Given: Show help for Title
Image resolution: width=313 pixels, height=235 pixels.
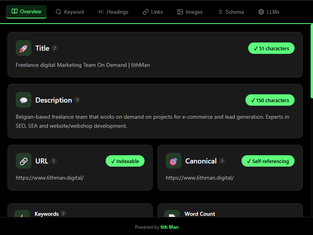Looking at the screenshot, I should [55, 48].
